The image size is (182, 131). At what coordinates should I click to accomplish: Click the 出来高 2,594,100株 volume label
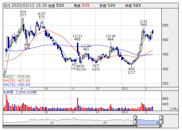20,92
